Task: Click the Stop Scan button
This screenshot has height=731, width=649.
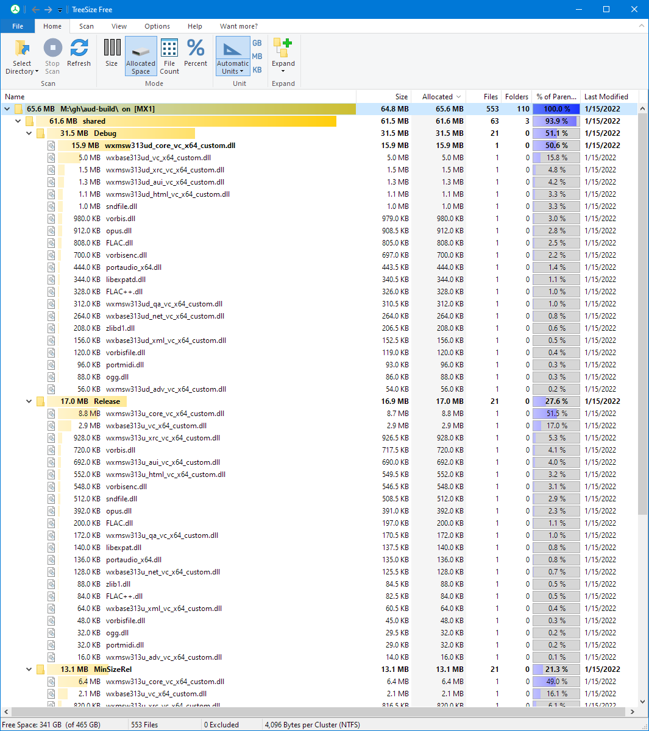Action: [x=52, y=57]
